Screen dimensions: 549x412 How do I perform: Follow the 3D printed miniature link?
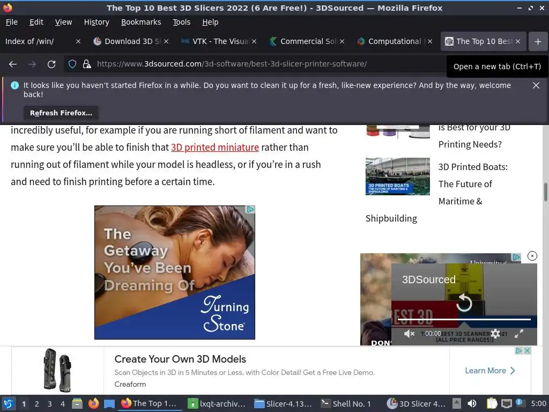[x=215, y=148]
